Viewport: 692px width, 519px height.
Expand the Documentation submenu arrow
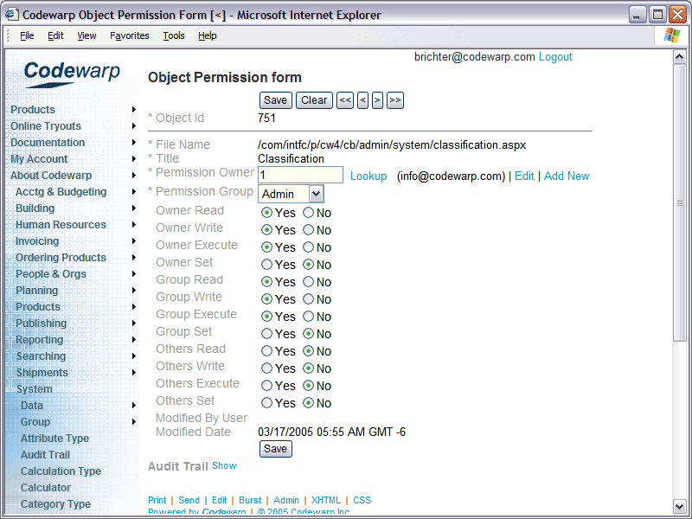click(x=134, y=143)
